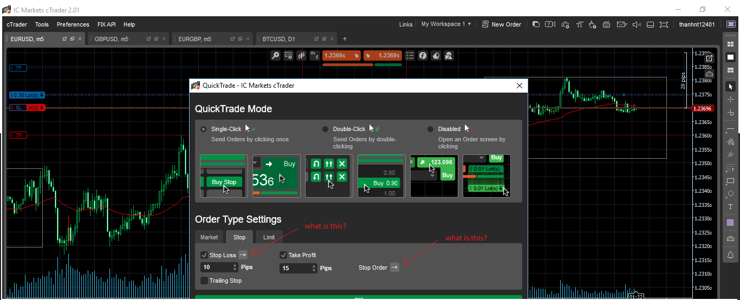Open the candlestick chart type icon
The width and height of the screenshot is (740, 300).
click(301, 55)
